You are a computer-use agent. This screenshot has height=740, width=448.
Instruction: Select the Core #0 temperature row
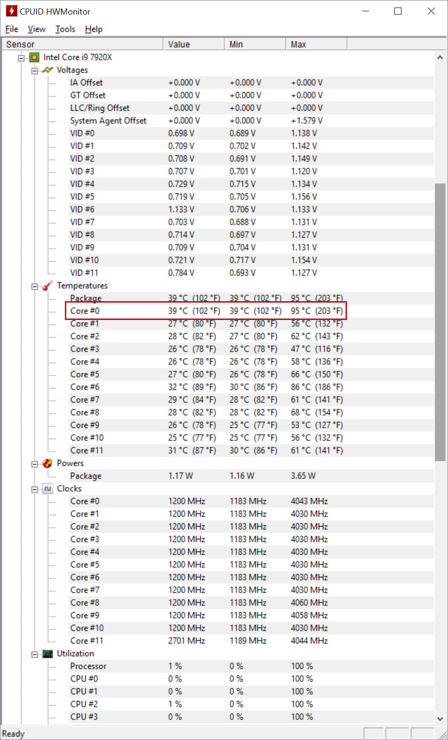[252, 311]
